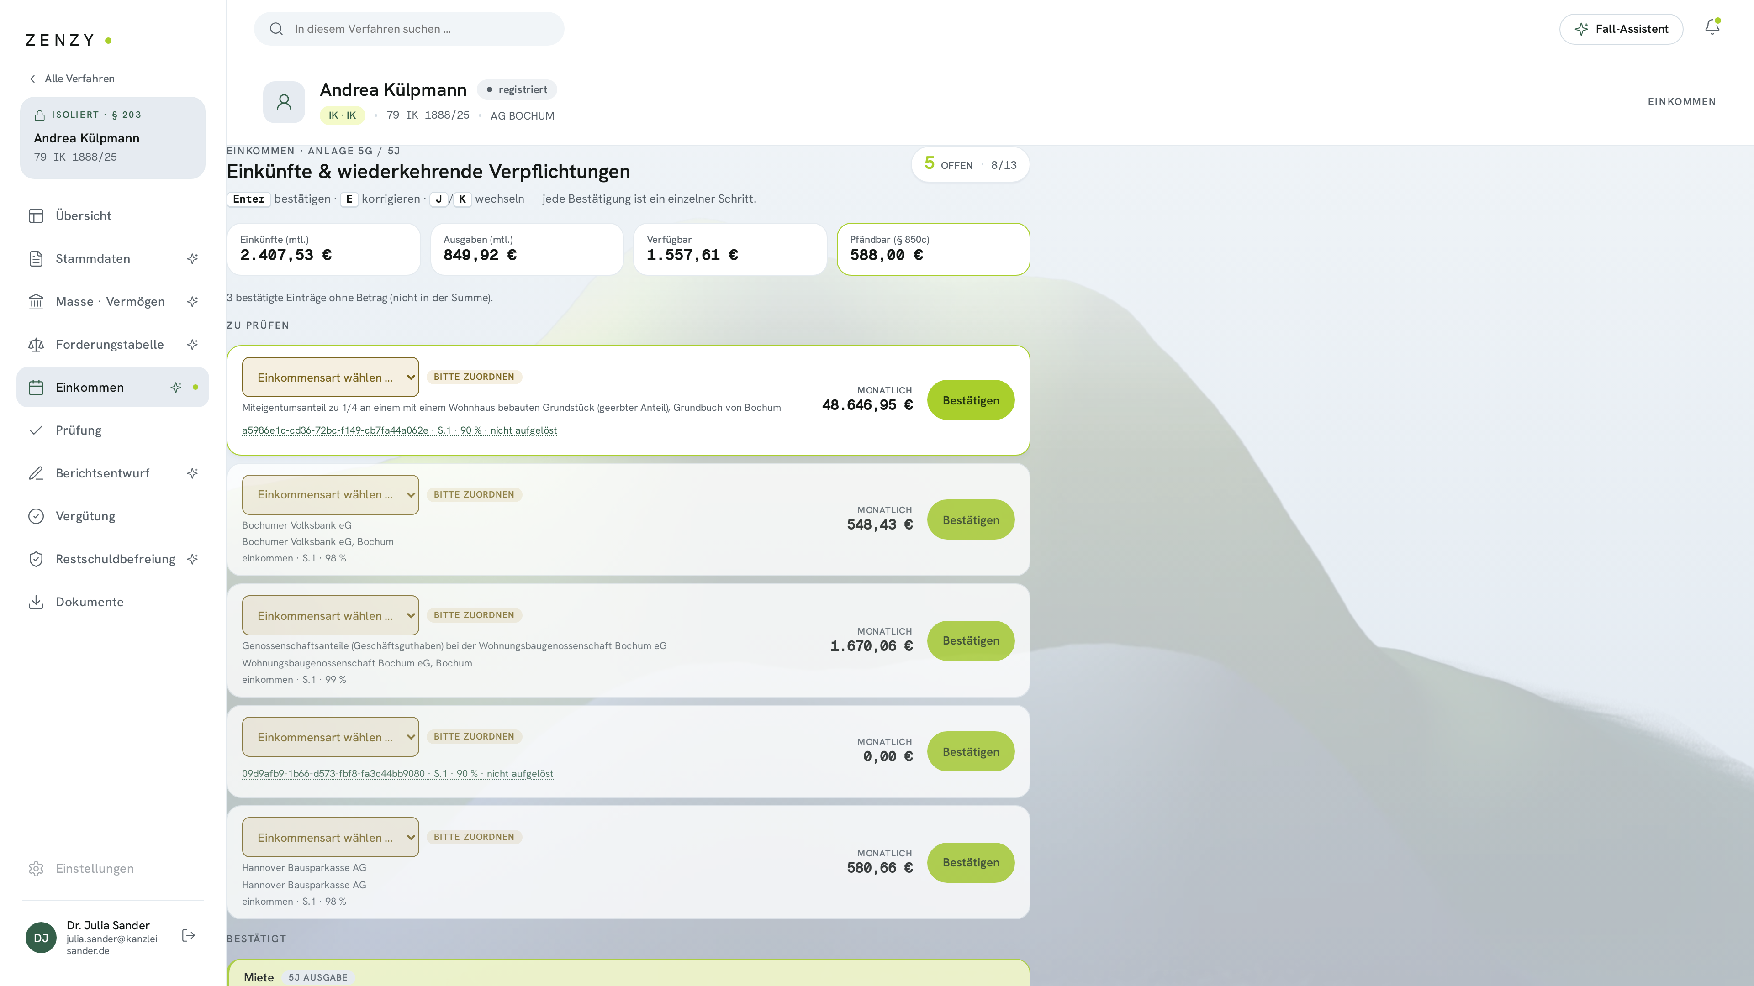The width and height of the screenshot is (1754, 986).
Task: Open source link 09d9afb9-1b66-d573-fbf8-fa3c44bb9080
Action: (x=398, y=774)
